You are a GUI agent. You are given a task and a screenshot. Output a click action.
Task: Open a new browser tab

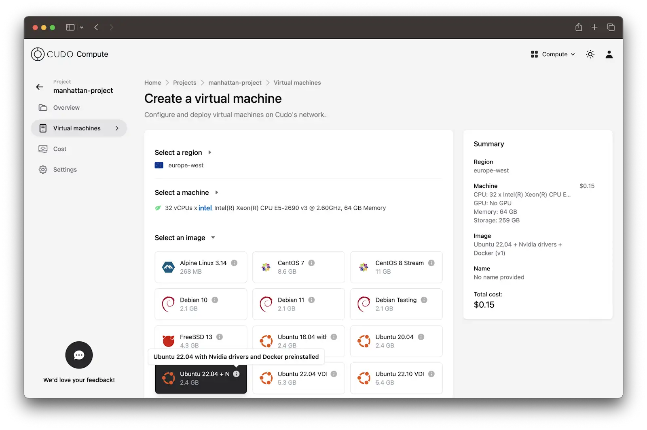pos(594,28)
